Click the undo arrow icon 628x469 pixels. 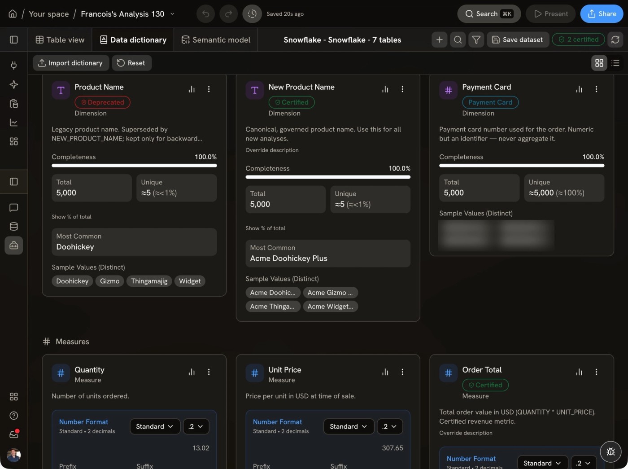[205, 14]
